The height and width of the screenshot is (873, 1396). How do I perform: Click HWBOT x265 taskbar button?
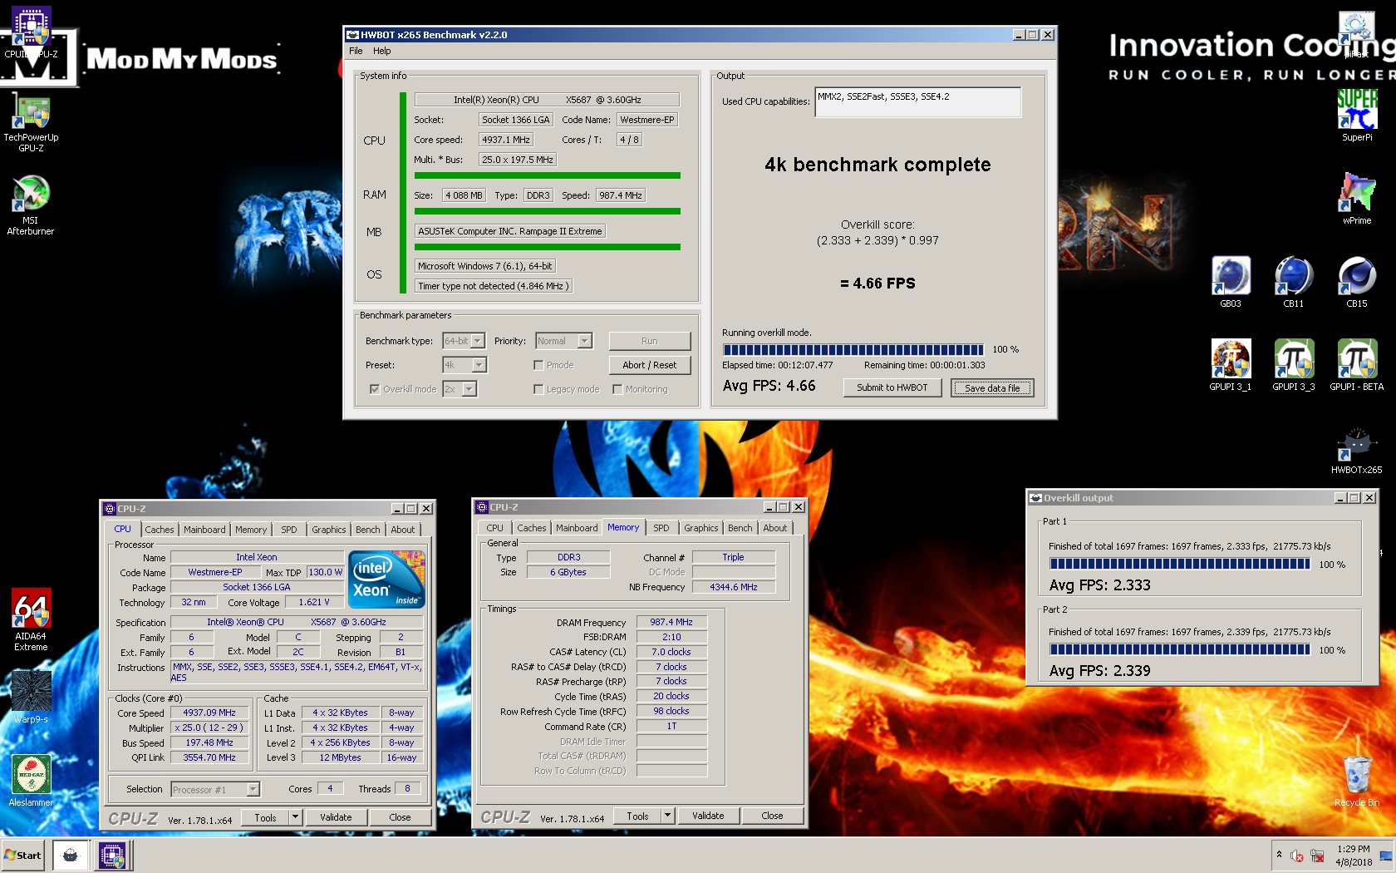(x=71, y=855)
